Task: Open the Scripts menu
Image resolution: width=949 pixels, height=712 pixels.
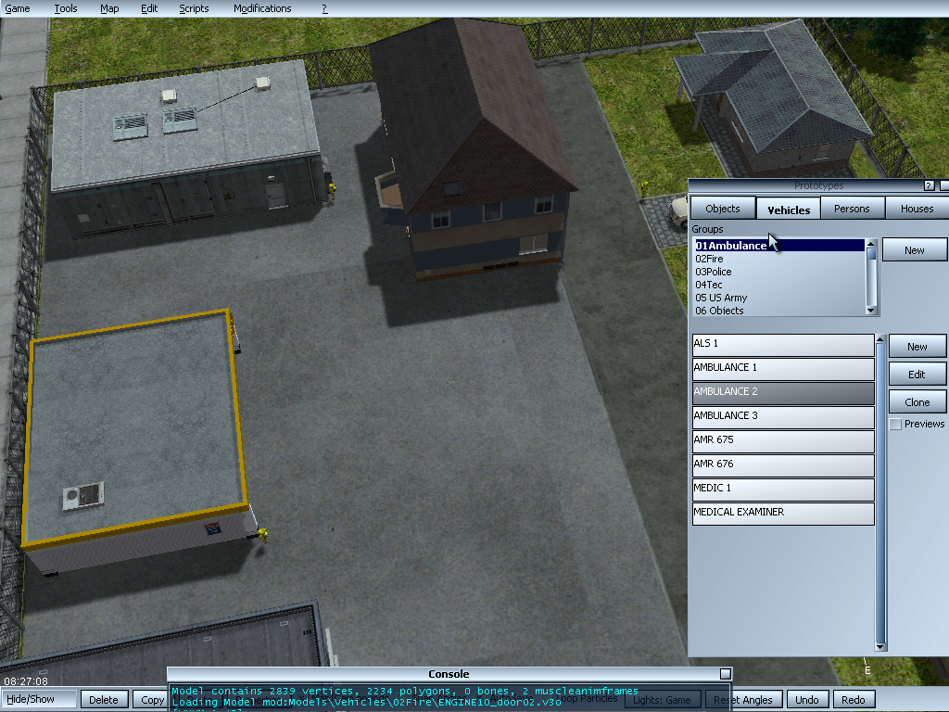Action: click(x=194, y=8)
